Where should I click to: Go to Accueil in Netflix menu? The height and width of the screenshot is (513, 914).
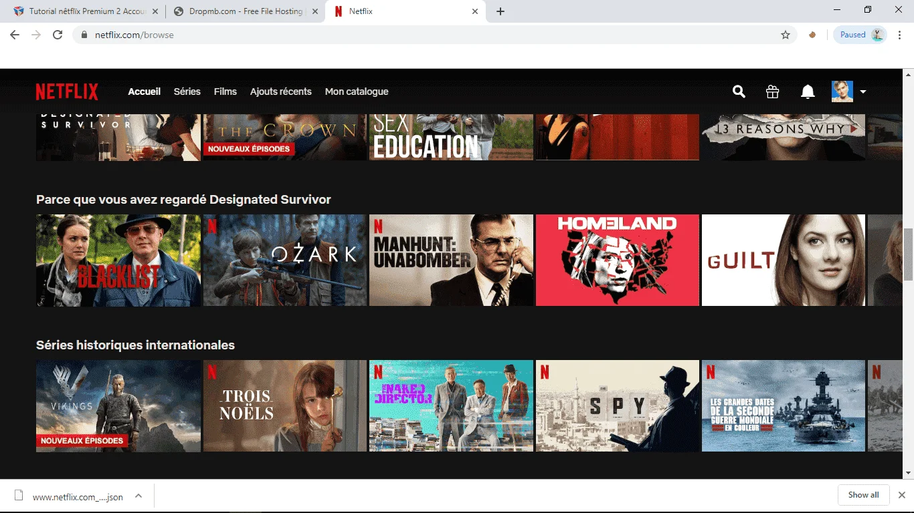(x=145, y=92)
